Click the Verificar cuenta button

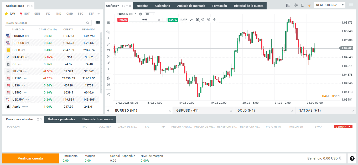(30, 158)
